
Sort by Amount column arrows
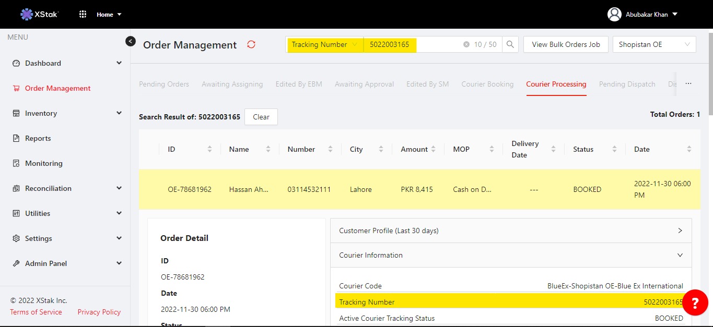click(x=438, y=149)
